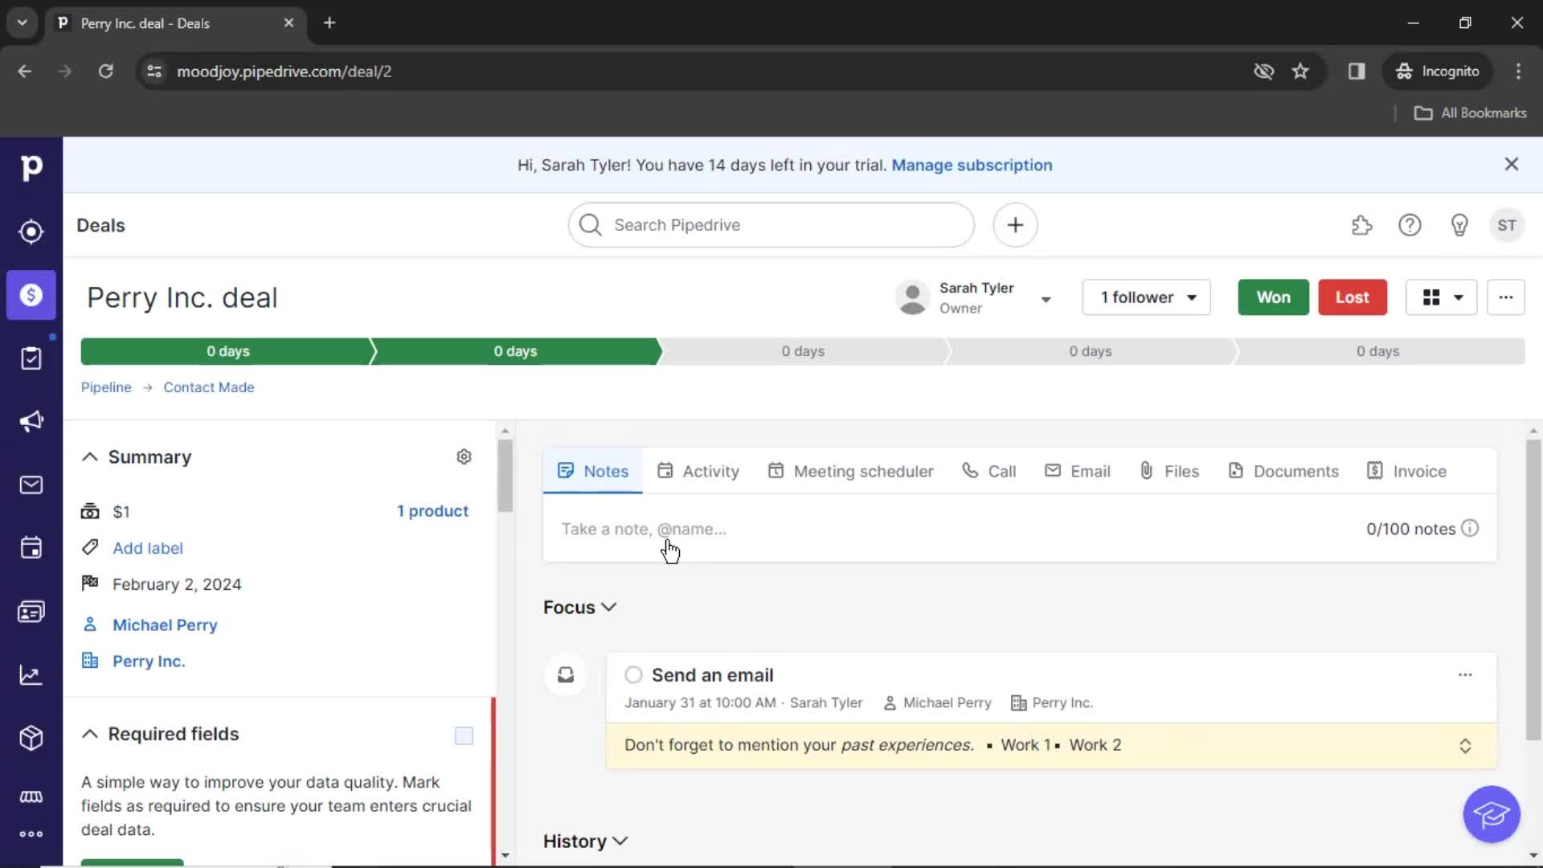Screen dimensions: 1543x868
Task: Collapse the Summary section
Action: click(90, 457)
